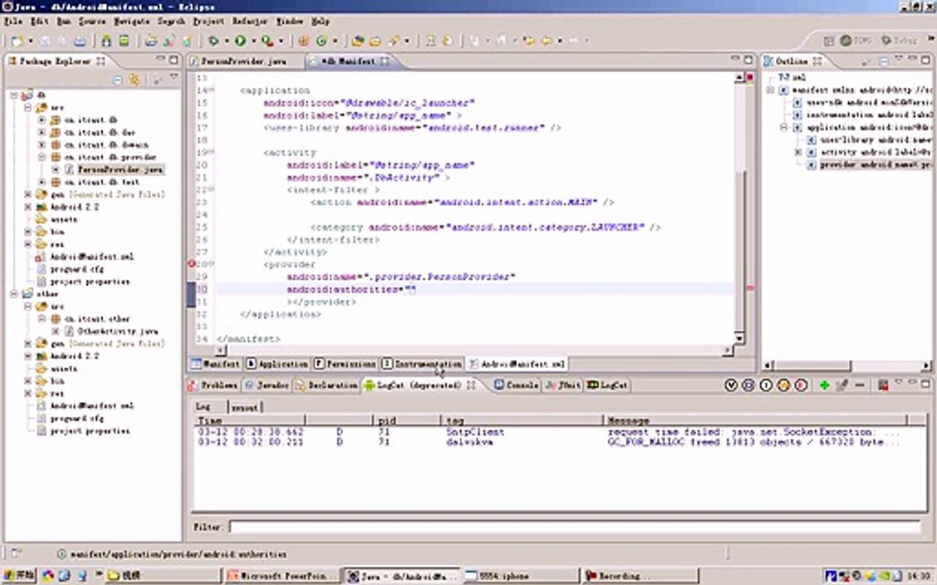Viewport: 937px width, 585px height.
Task: Expand the cn.itcast.db.domain package
Action: 41,145
